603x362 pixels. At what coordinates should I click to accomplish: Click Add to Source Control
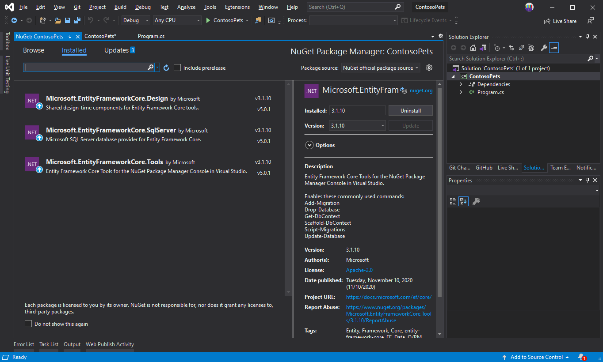(537, 357)
